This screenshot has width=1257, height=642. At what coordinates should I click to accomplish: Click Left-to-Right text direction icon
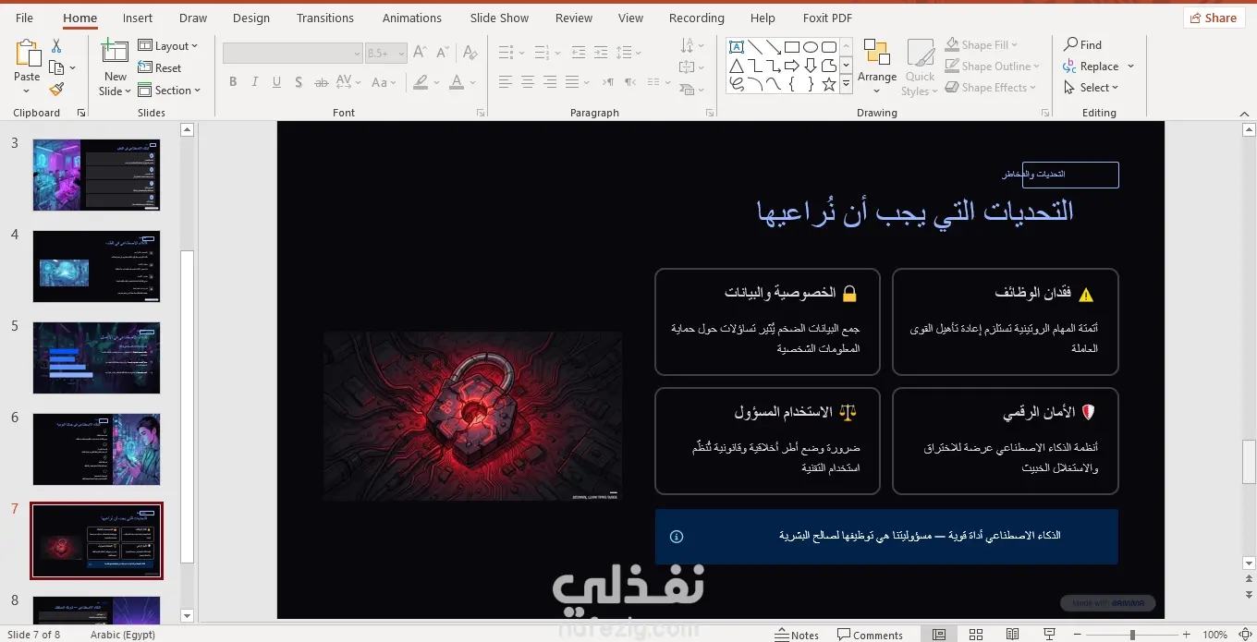pyautogui.click(x=610, y=82)
